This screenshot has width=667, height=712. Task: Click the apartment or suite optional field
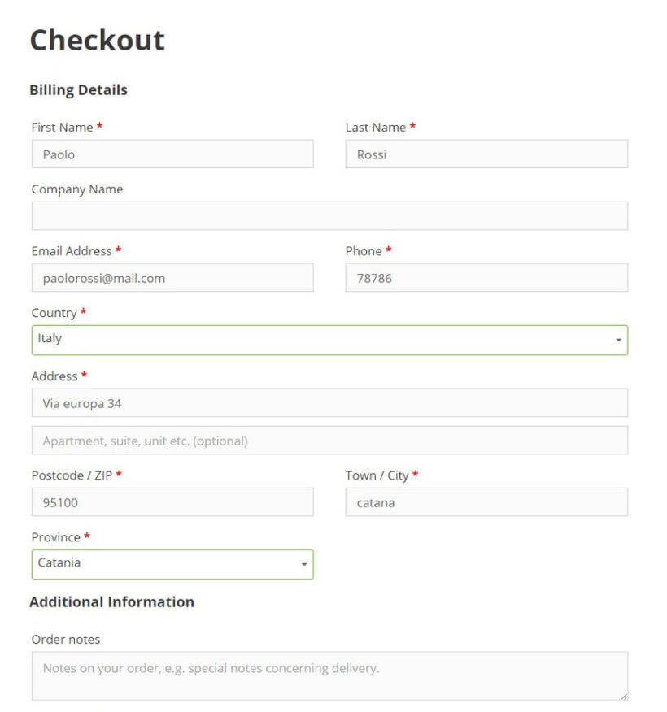pos(329,440)
